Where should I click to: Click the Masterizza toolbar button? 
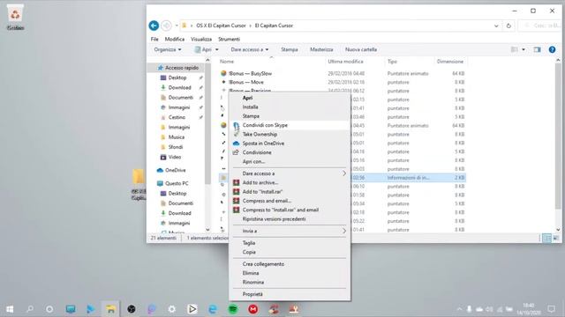[321, 49]
